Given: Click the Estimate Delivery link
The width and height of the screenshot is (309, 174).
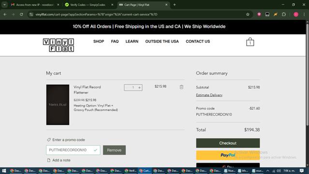Looking at the screenshot, I should coord(209,95).
